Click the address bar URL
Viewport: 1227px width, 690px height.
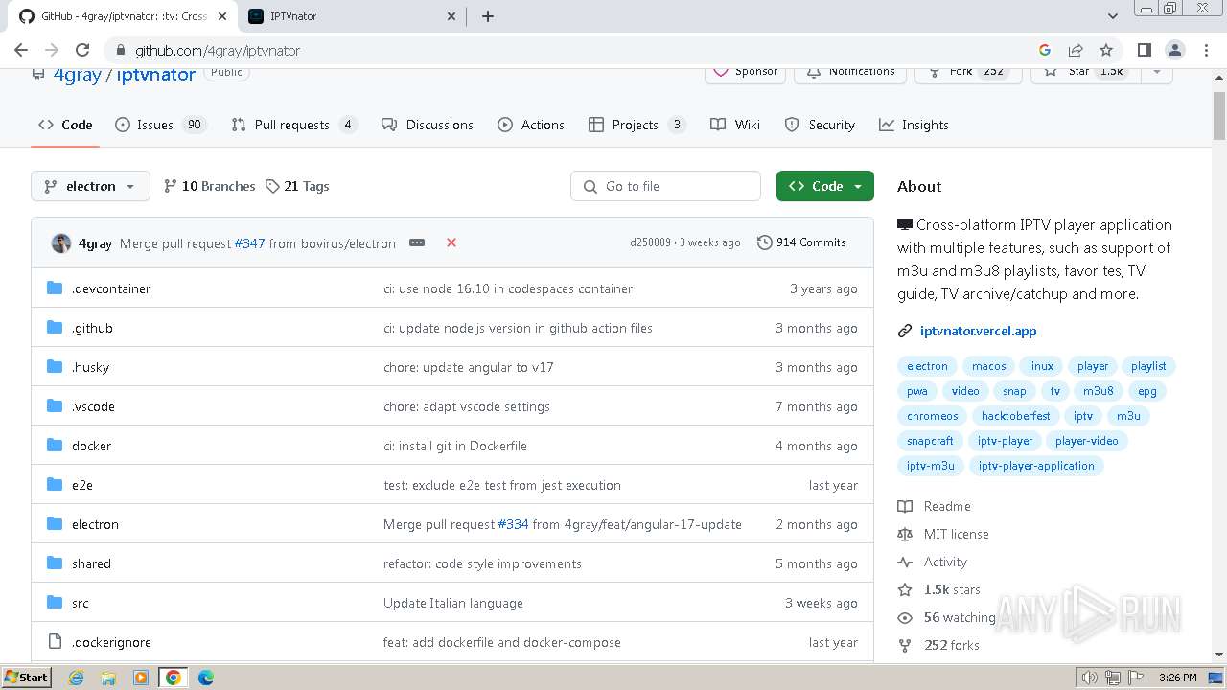[218, 50]
